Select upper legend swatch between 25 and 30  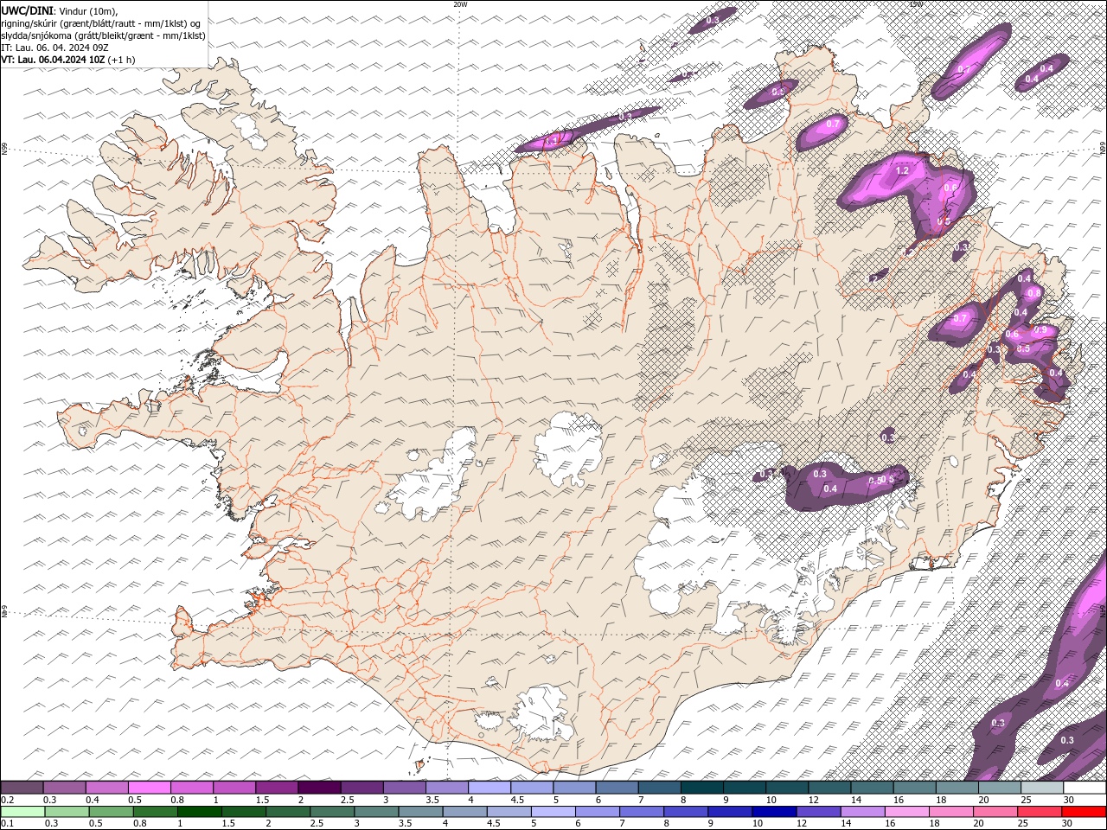[x=1043, y=788]
